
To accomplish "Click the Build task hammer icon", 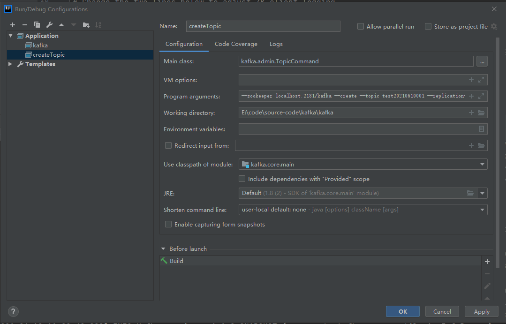I will [x=164, y=261].
